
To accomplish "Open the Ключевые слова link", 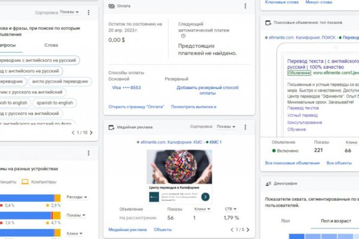I will click(282, 2).
